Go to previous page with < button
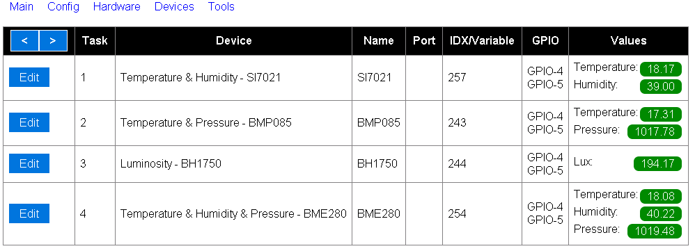695x251 pixels. pyautogui.click(x=24, y=41)
